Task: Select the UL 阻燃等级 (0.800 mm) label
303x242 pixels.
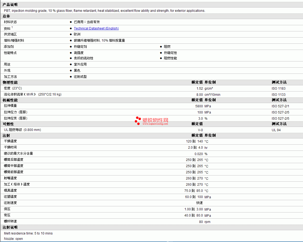Action: (22, 130)
